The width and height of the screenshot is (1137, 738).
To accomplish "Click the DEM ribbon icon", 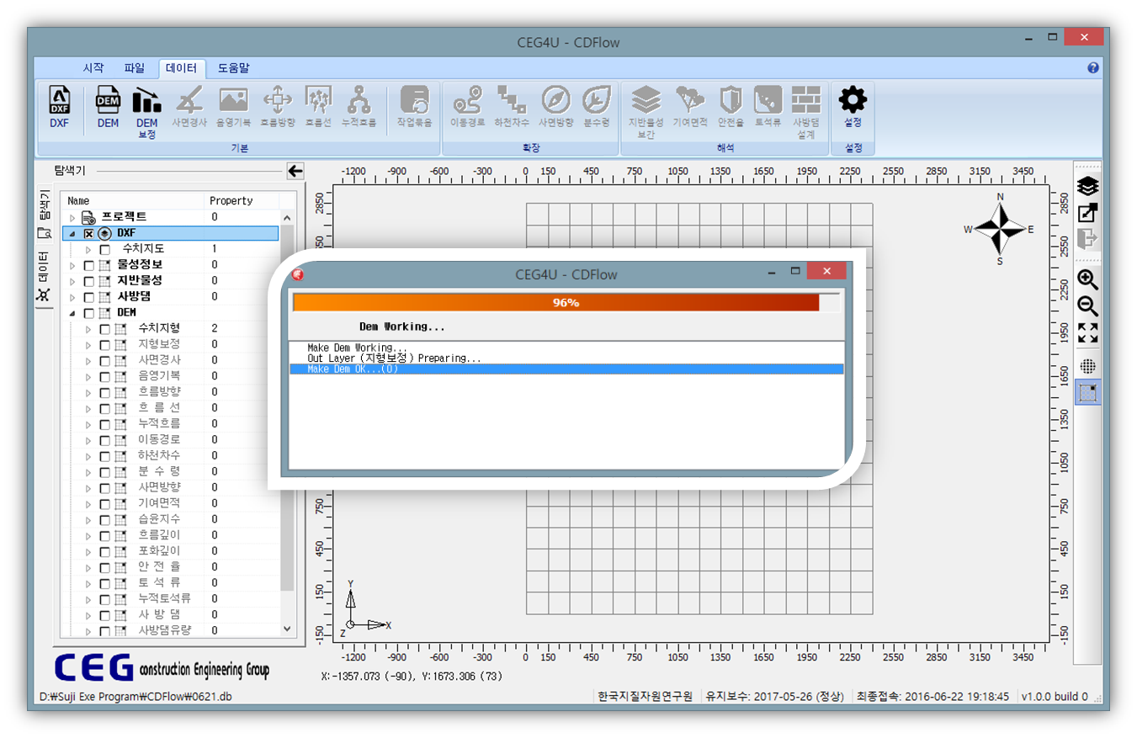I will coord(108,107).
